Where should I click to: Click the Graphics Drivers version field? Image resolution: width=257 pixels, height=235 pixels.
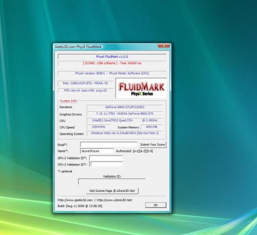pos(125,114)
